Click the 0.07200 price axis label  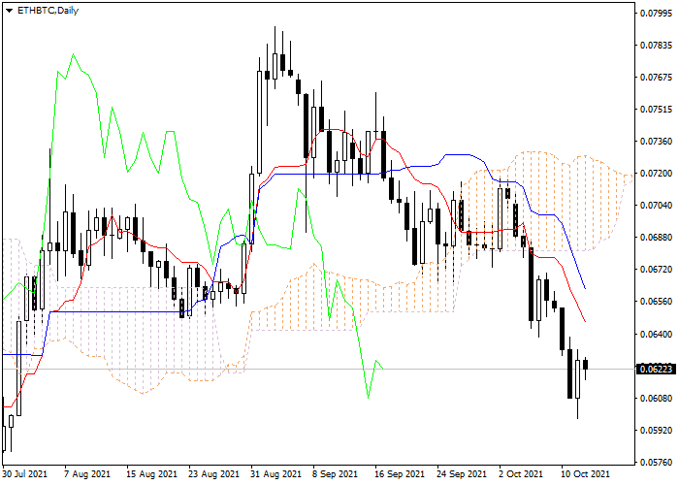pos(656,174)
